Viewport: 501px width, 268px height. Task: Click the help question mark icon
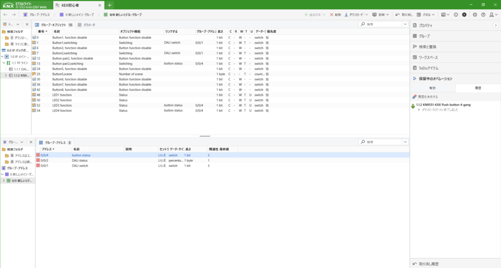pyautogui.click(x=484, y=15)
